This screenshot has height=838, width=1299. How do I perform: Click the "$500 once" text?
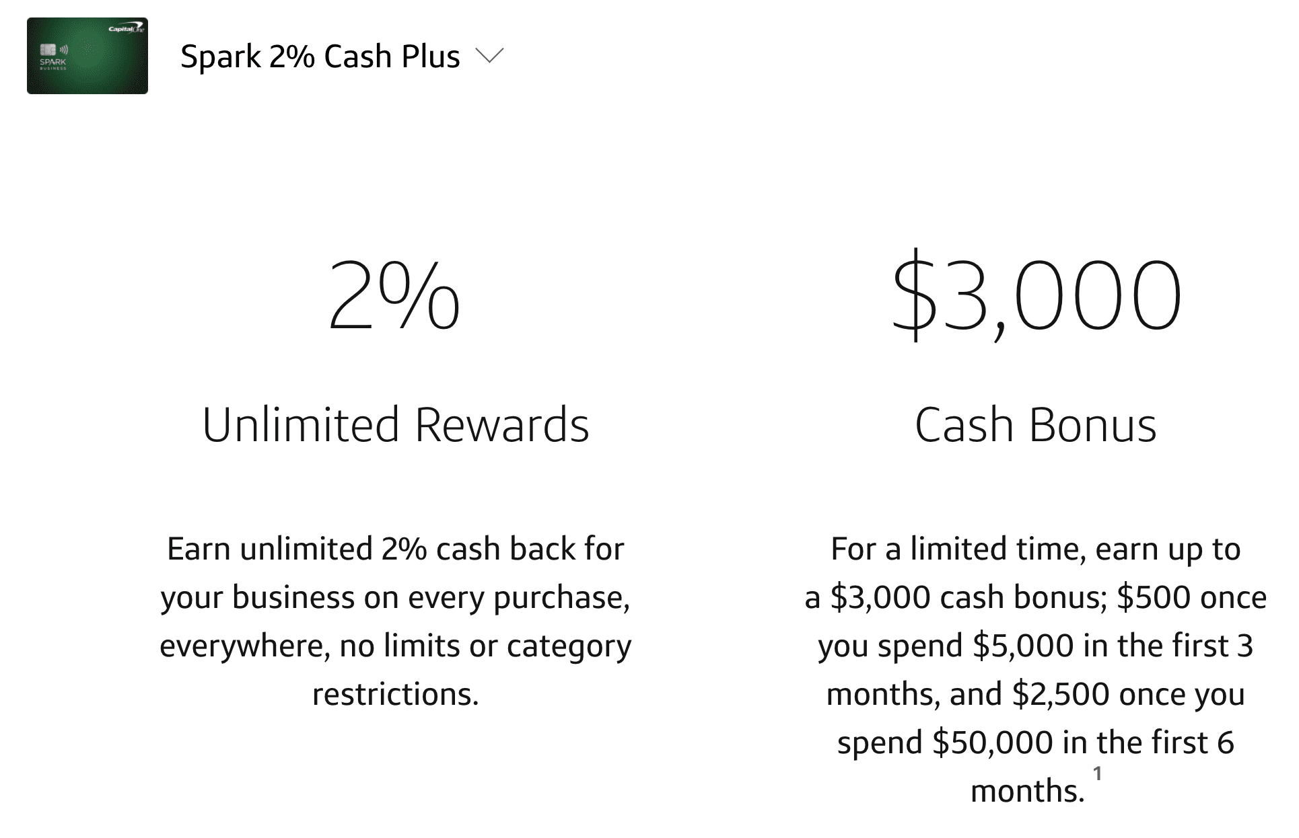[1191, 597]
